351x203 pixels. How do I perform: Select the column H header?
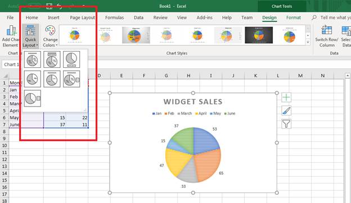click(x=188, y=76)
